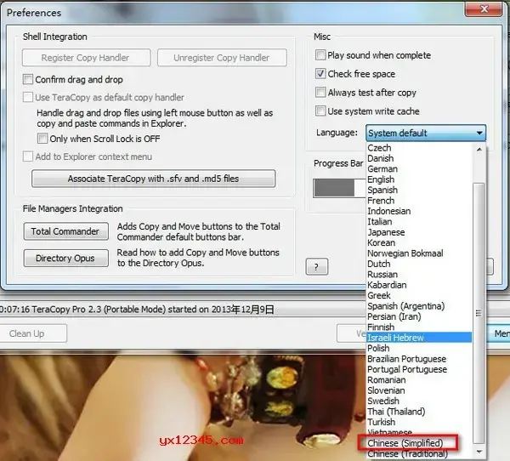510x461 pixels.
Task: Choose English in the language list
Action: (x=419, y=179)
